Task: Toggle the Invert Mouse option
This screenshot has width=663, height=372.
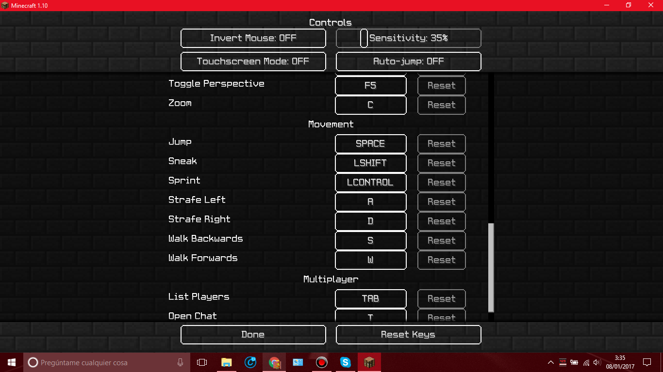Action: pos(253,38)
